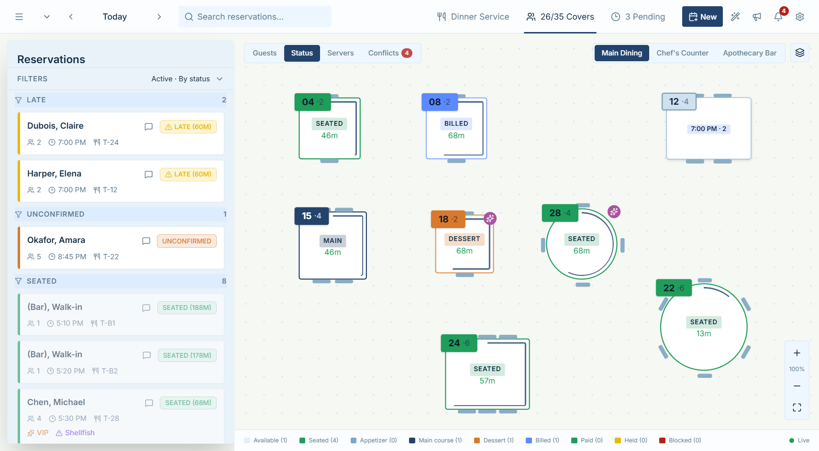Image resolution: width=819 pixels, height=451 pixels.
Task: Click LATE (60M) badge for Dubois, Claire
Action: point(188,127)
